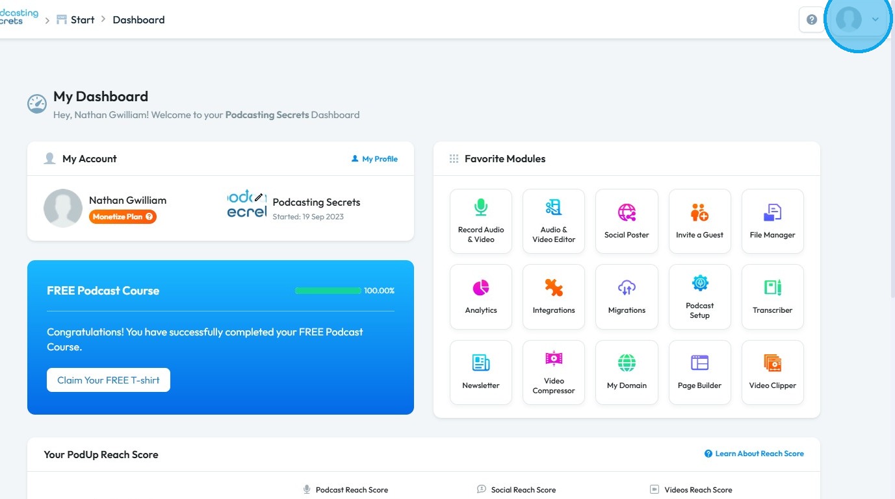Click the video icon beside Videos Reach Score
Screen dimensions: 895x499
(x=655, y=489)
